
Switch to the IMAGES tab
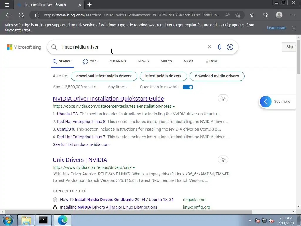pos(143,61)
